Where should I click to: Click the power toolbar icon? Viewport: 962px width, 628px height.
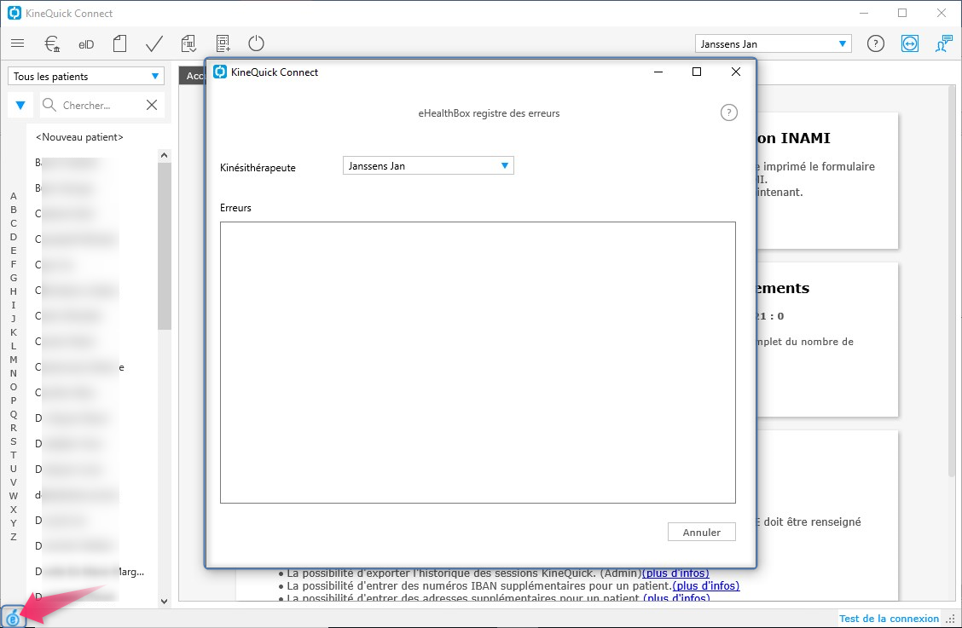pyautogui.click(x=256, y=43)
